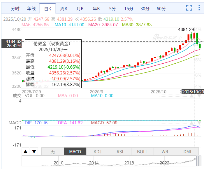
Task: Click the down triangle in volume panel
Action: [199, 96]
